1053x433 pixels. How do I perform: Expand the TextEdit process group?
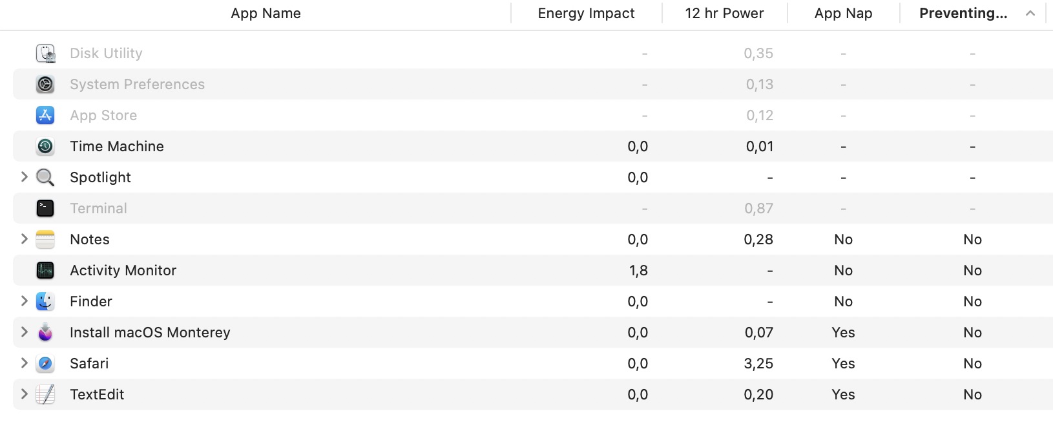(24, 394)
